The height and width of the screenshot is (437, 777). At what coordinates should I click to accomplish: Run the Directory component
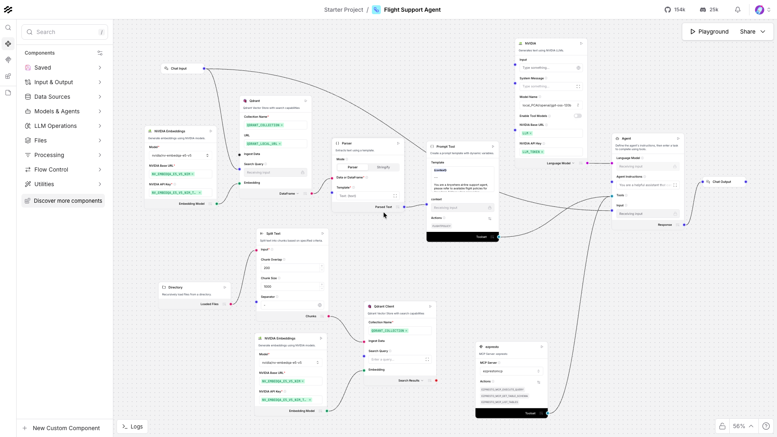(225, 287)
